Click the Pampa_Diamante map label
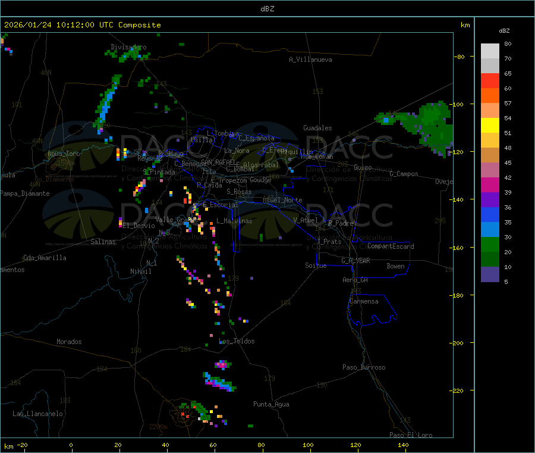This screenshot has height=453, width=535. 24,193
